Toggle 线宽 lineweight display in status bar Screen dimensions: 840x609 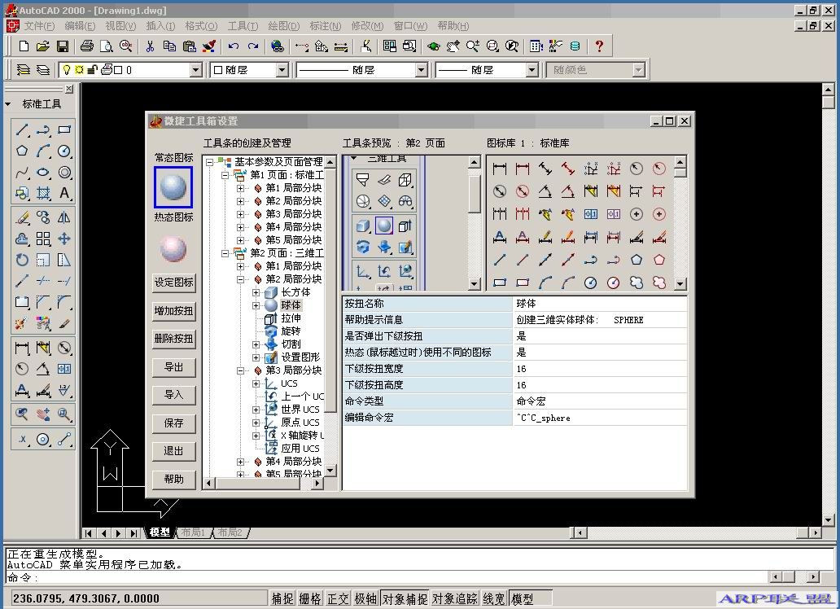pos(494,598)
